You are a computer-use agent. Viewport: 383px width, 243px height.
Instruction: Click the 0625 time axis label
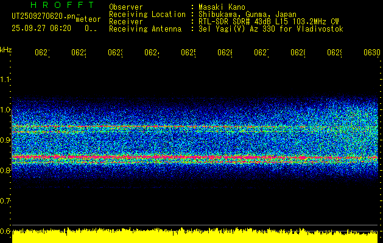(x=188, y=53)
